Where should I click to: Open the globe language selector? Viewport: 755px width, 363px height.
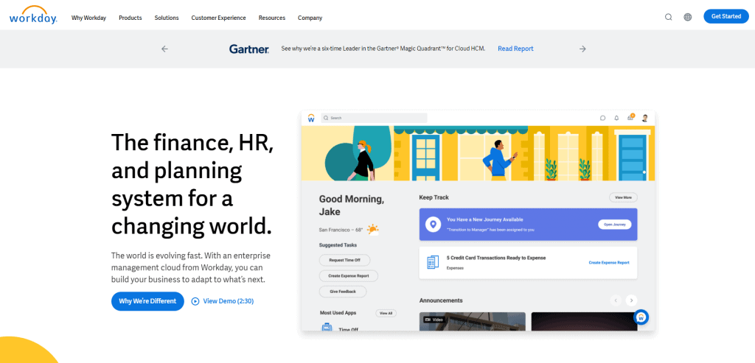(x=688, y=17)
